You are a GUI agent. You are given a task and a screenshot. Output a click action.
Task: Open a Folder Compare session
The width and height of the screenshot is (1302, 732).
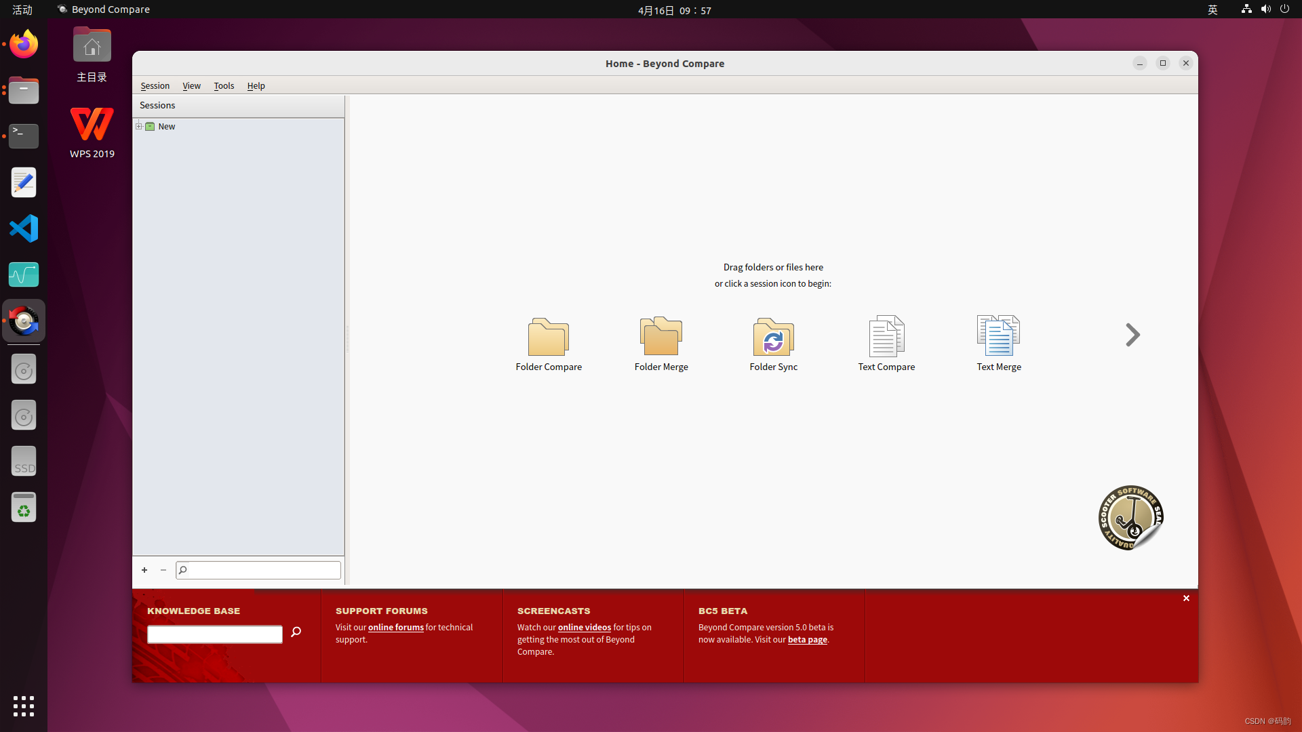point(548,337)
